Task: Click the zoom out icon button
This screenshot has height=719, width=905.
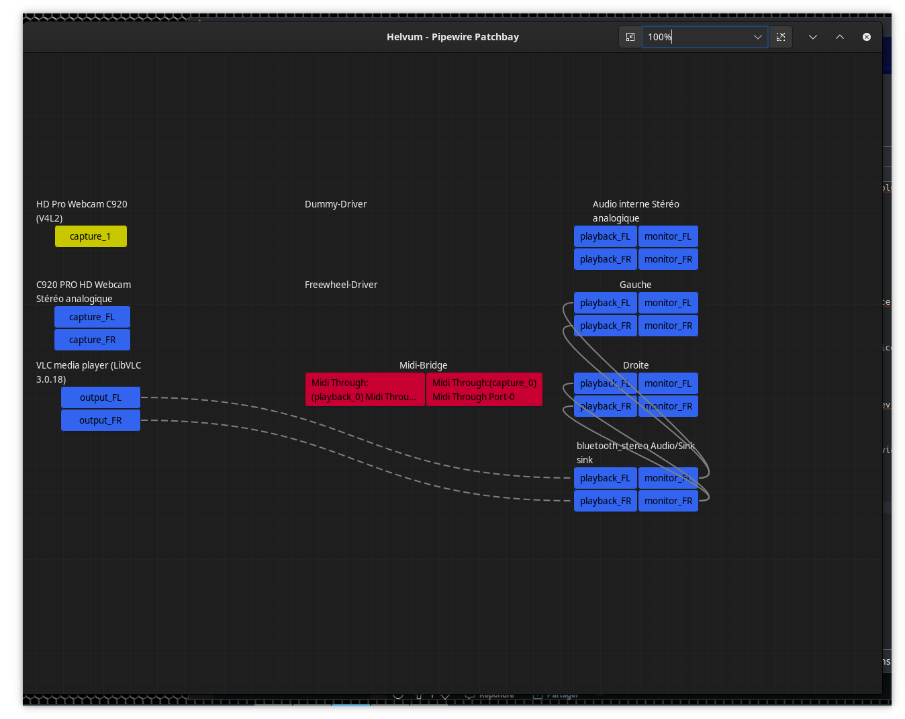Action: (x=630, y=37)
